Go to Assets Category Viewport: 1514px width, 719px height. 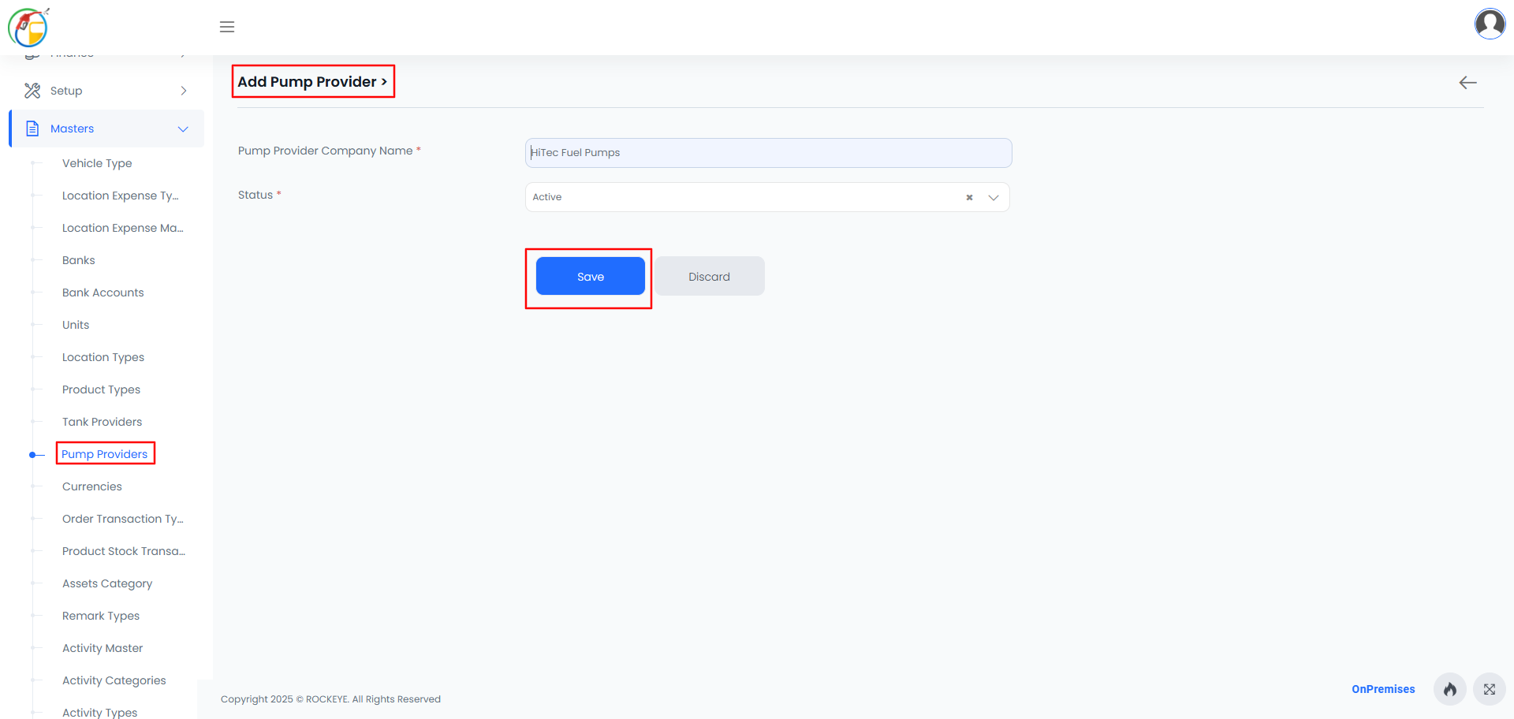pos(107,583)
